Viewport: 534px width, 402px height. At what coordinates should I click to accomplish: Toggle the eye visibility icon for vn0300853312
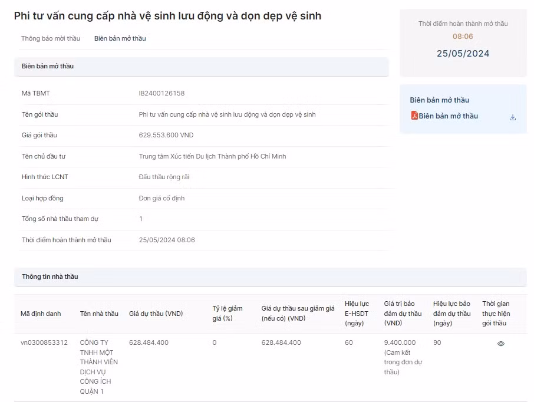[500, 342]
